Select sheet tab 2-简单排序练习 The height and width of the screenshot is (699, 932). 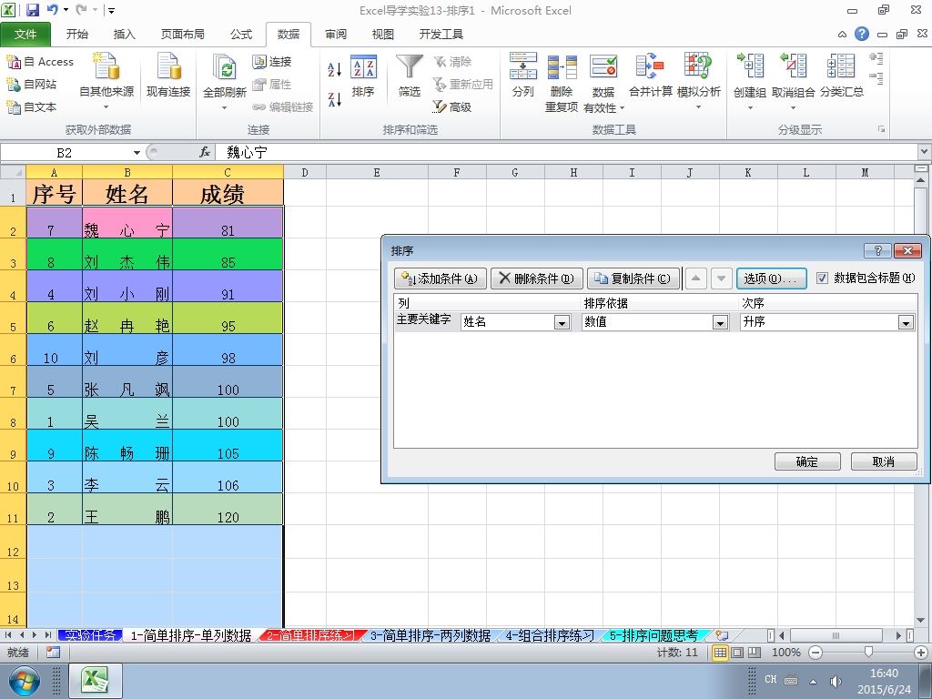tap(310, 635)
